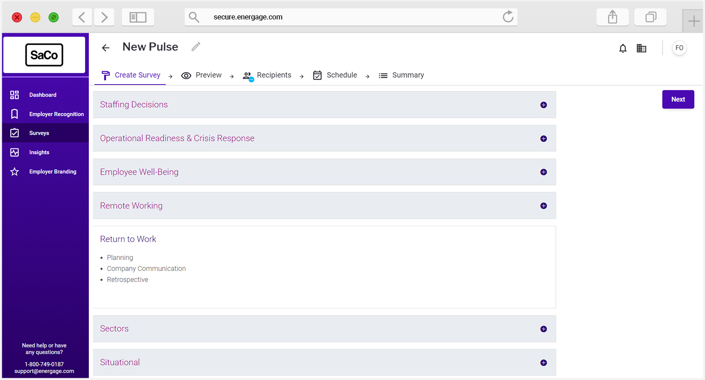
Task: Open the Create Survey step tab
Action: click(x=130, y=75)
